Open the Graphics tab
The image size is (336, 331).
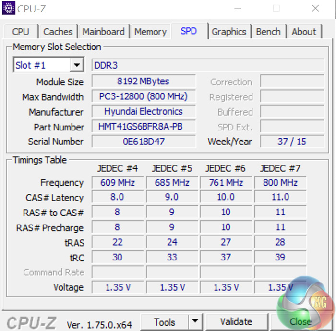click(229, 32)
